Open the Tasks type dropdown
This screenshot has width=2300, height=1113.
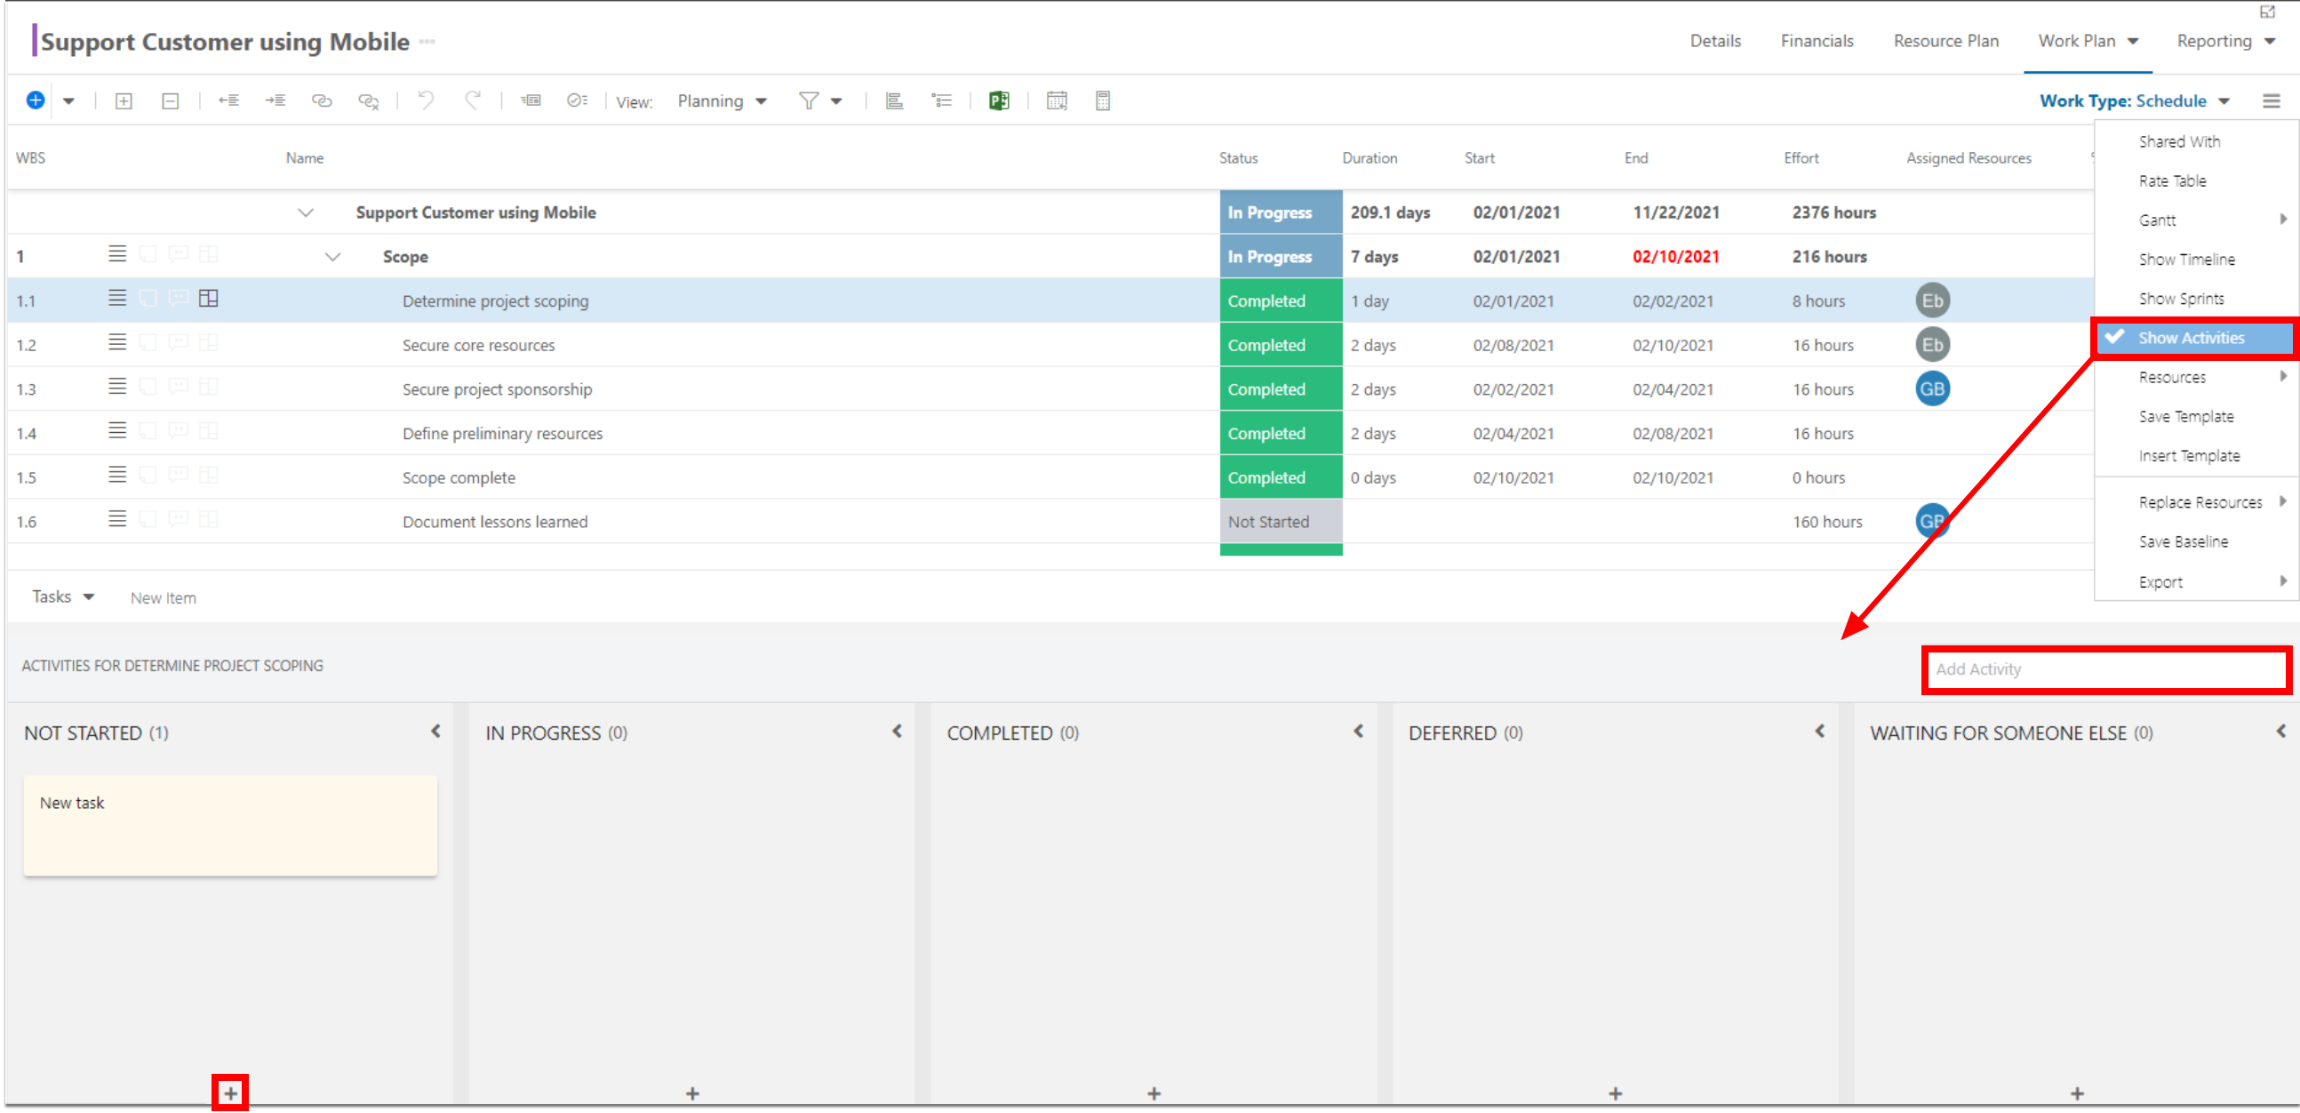pyautogui.click(x=62, y=597)
